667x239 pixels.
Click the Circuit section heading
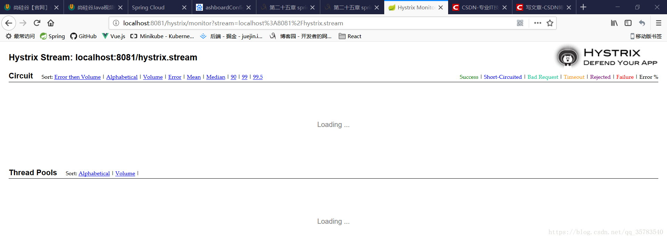coord(21,76)
